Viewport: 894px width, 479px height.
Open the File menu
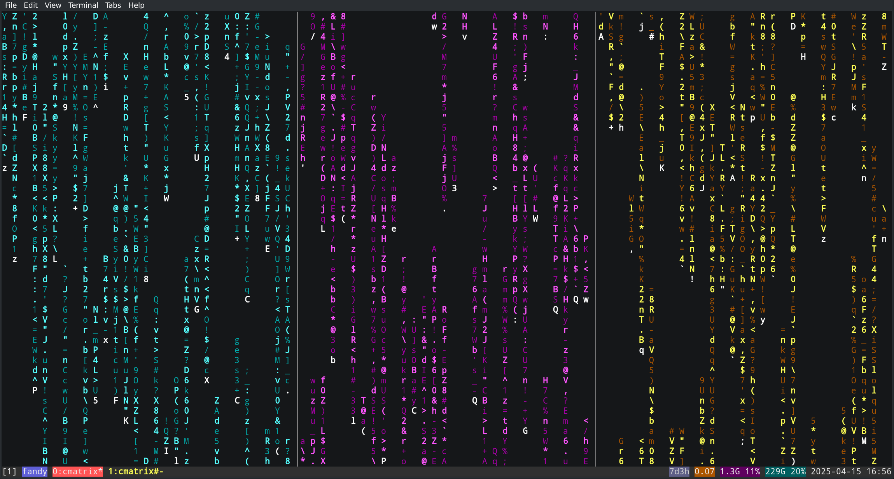(11, 5)
